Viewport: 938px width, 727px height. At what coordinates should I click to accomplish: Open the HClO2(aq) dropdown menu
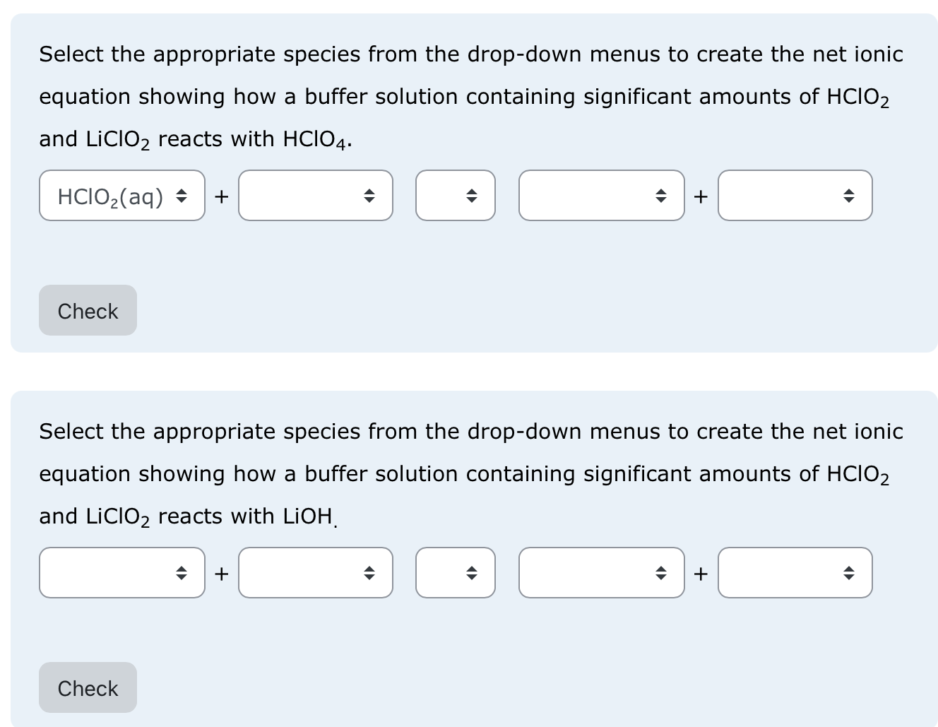tap(121, 196)
